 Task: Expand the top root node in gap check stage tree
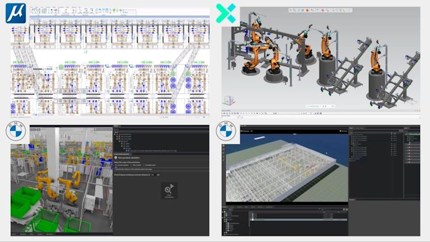pos(115,134)
